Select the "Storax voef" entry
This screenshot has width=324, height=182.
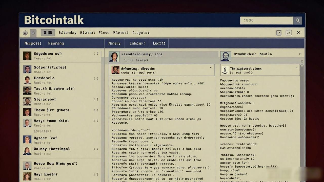(60, 101)
